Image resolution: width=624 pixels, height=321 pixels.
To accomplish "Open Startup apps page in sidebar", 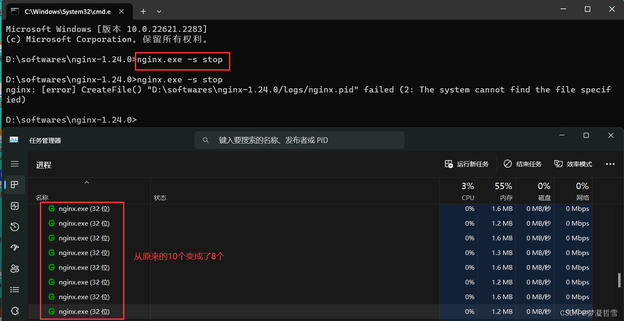I will [x=15, y=247].
